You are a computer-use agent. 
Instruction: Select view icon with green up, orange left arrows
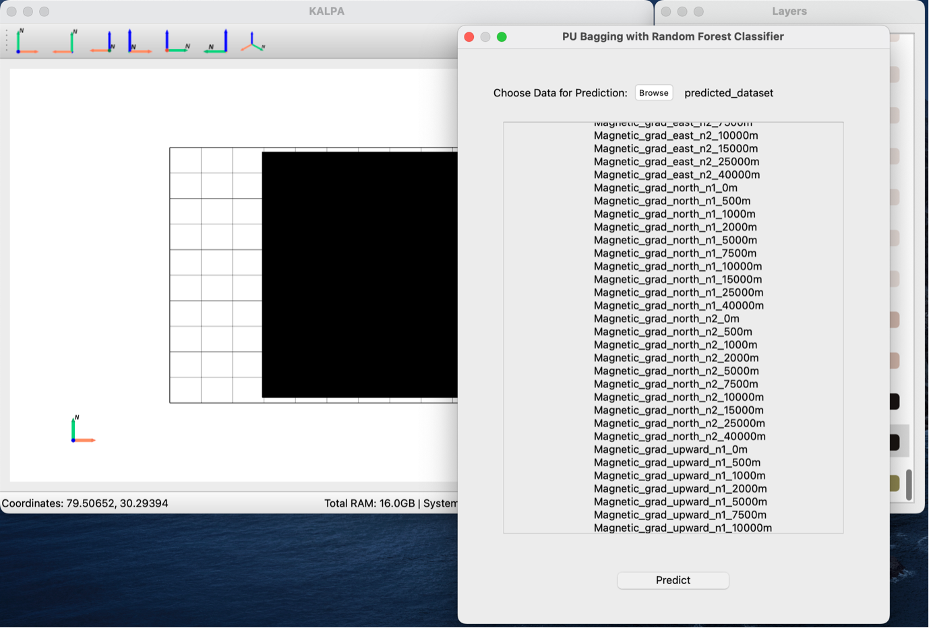(65, 42)
